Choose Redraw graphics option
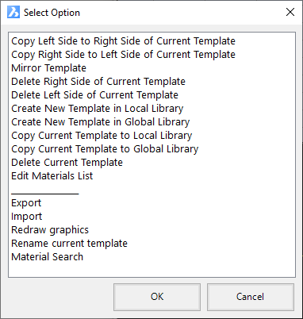This screenshot has height=319, width=303. point(50,230)
